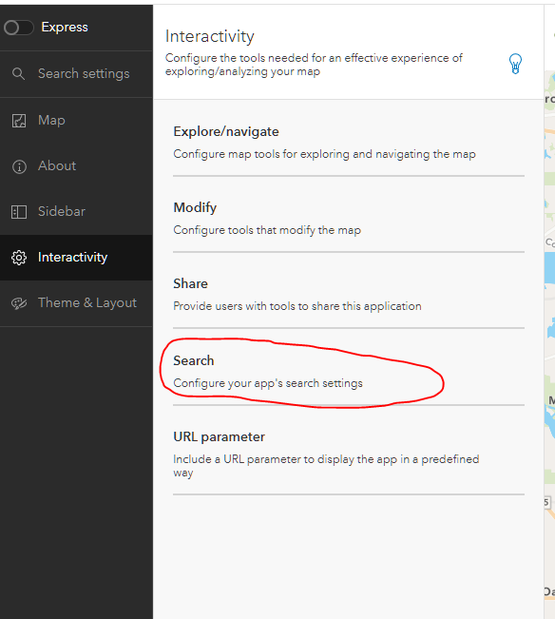The height and width of the screenshot is (619, 555).
Task: Open Theme & Layout settings
Action: point(76,302)
